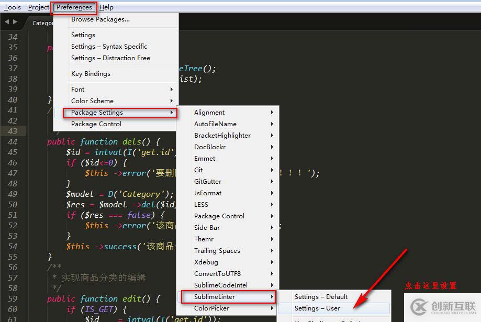Expand Trailing Spaces package settings
Image resolution: width=481 pixels, height=322 pixels.
(x=228, y=251)
